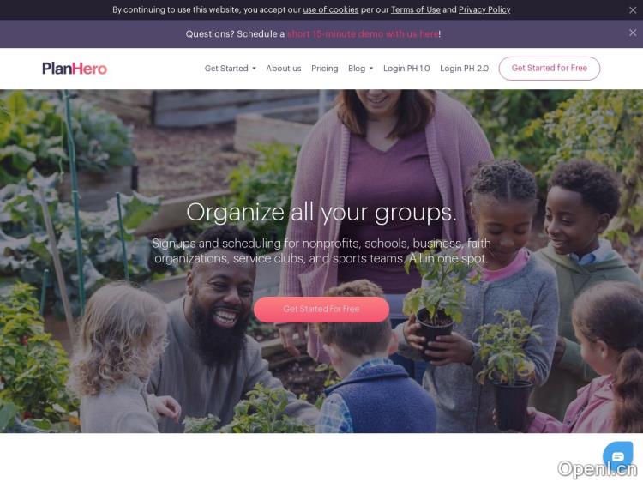Expand the Get Started dropdown arrow
Viewport: 643px width, 482px height.
coord(255,69)
